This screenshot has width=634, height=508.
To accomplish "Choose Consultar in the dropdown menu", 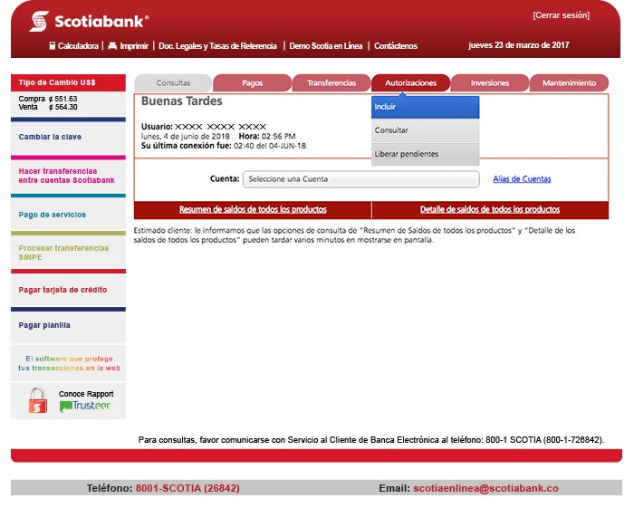I will click(425, 130).
